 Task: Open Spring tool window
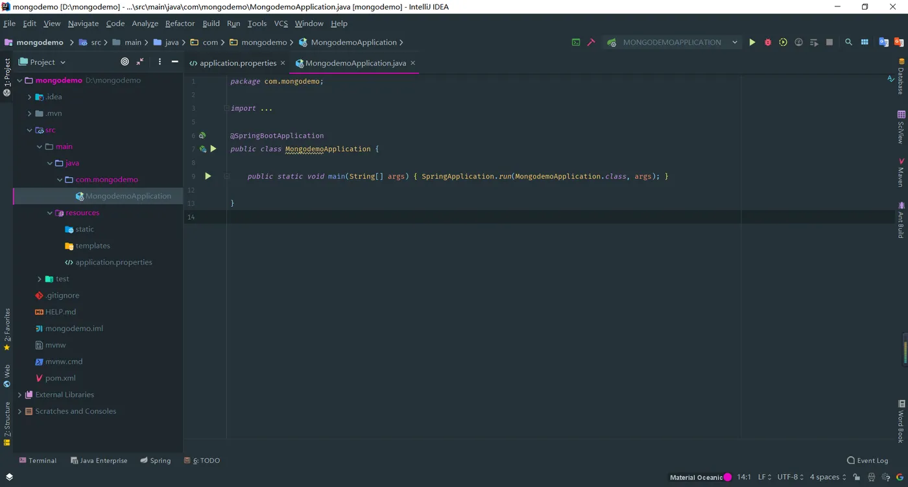[x=156, y=460]
